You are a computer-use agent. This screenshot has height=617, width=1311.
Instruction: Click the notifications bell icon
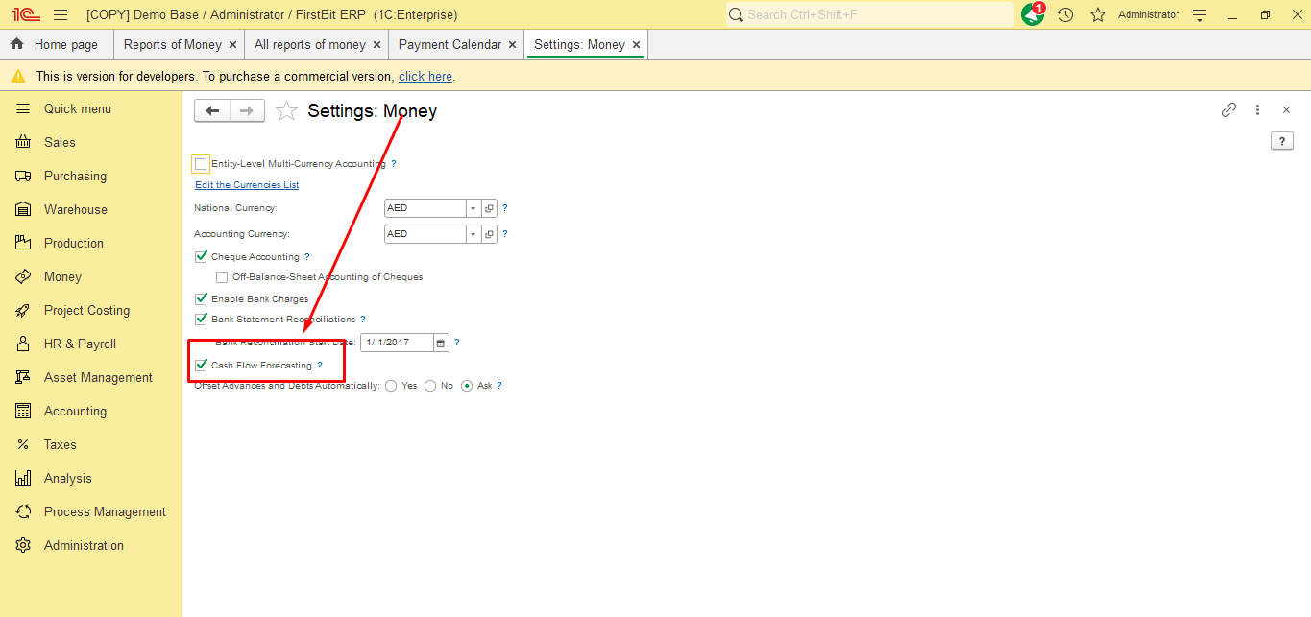coord(1032,14)
